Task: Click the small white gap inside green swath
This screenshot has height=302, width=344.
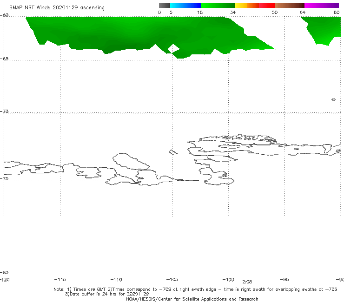Action: (x=173, y=49)
